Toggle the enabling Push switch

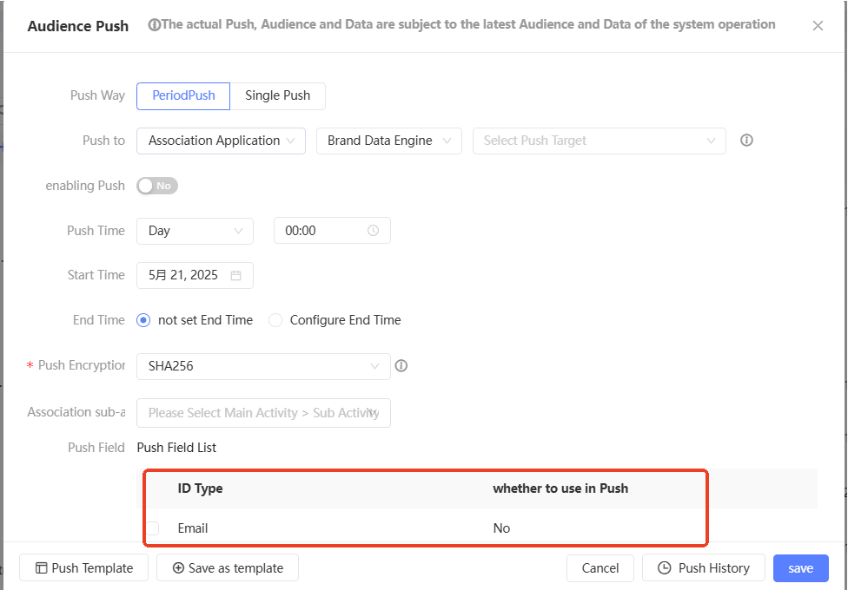click(x=157, y=186)
